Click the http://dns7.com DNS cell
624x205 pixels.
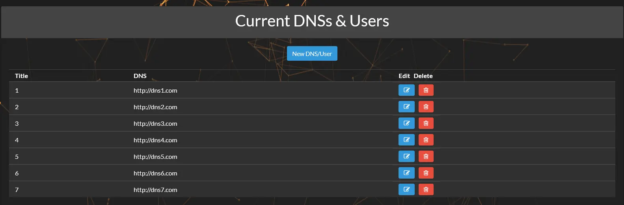click(155, 190)
